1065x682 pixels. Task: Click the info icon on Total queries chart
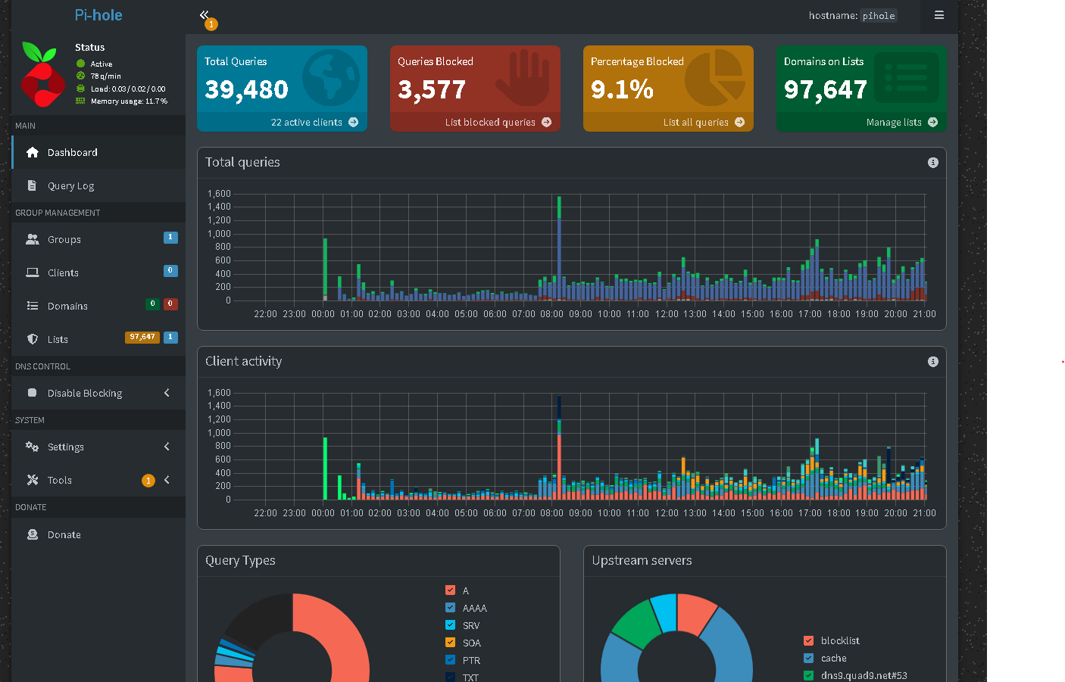coord(933,163)
